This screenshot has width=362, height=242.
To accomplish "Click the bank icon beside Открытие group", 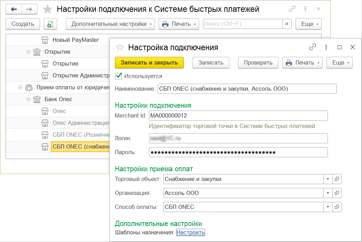I will point(37,52).
